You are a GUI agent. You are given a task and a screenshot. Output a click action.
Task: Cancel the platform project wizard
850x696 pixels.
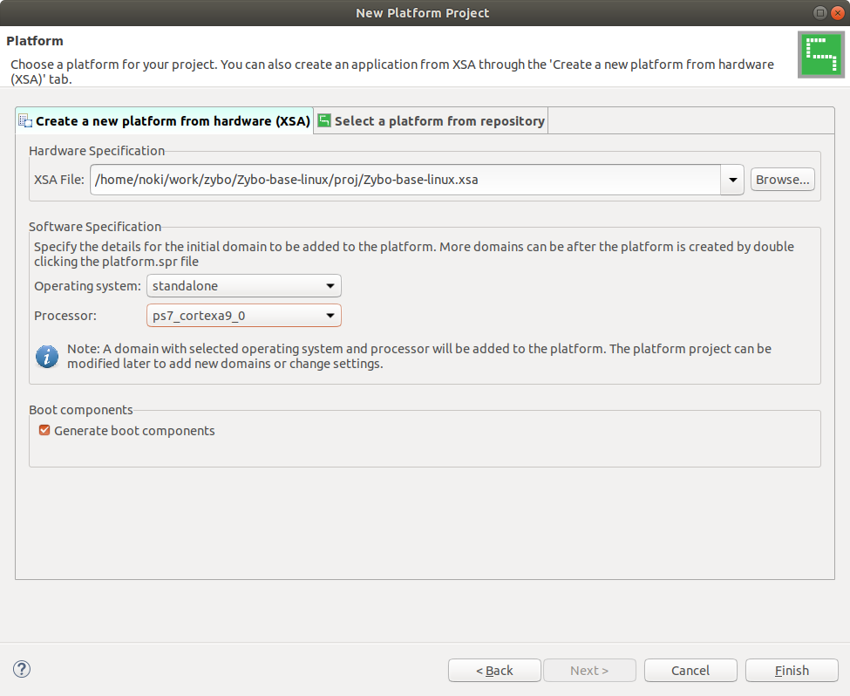pyautogui.click(x=690, y=671)
